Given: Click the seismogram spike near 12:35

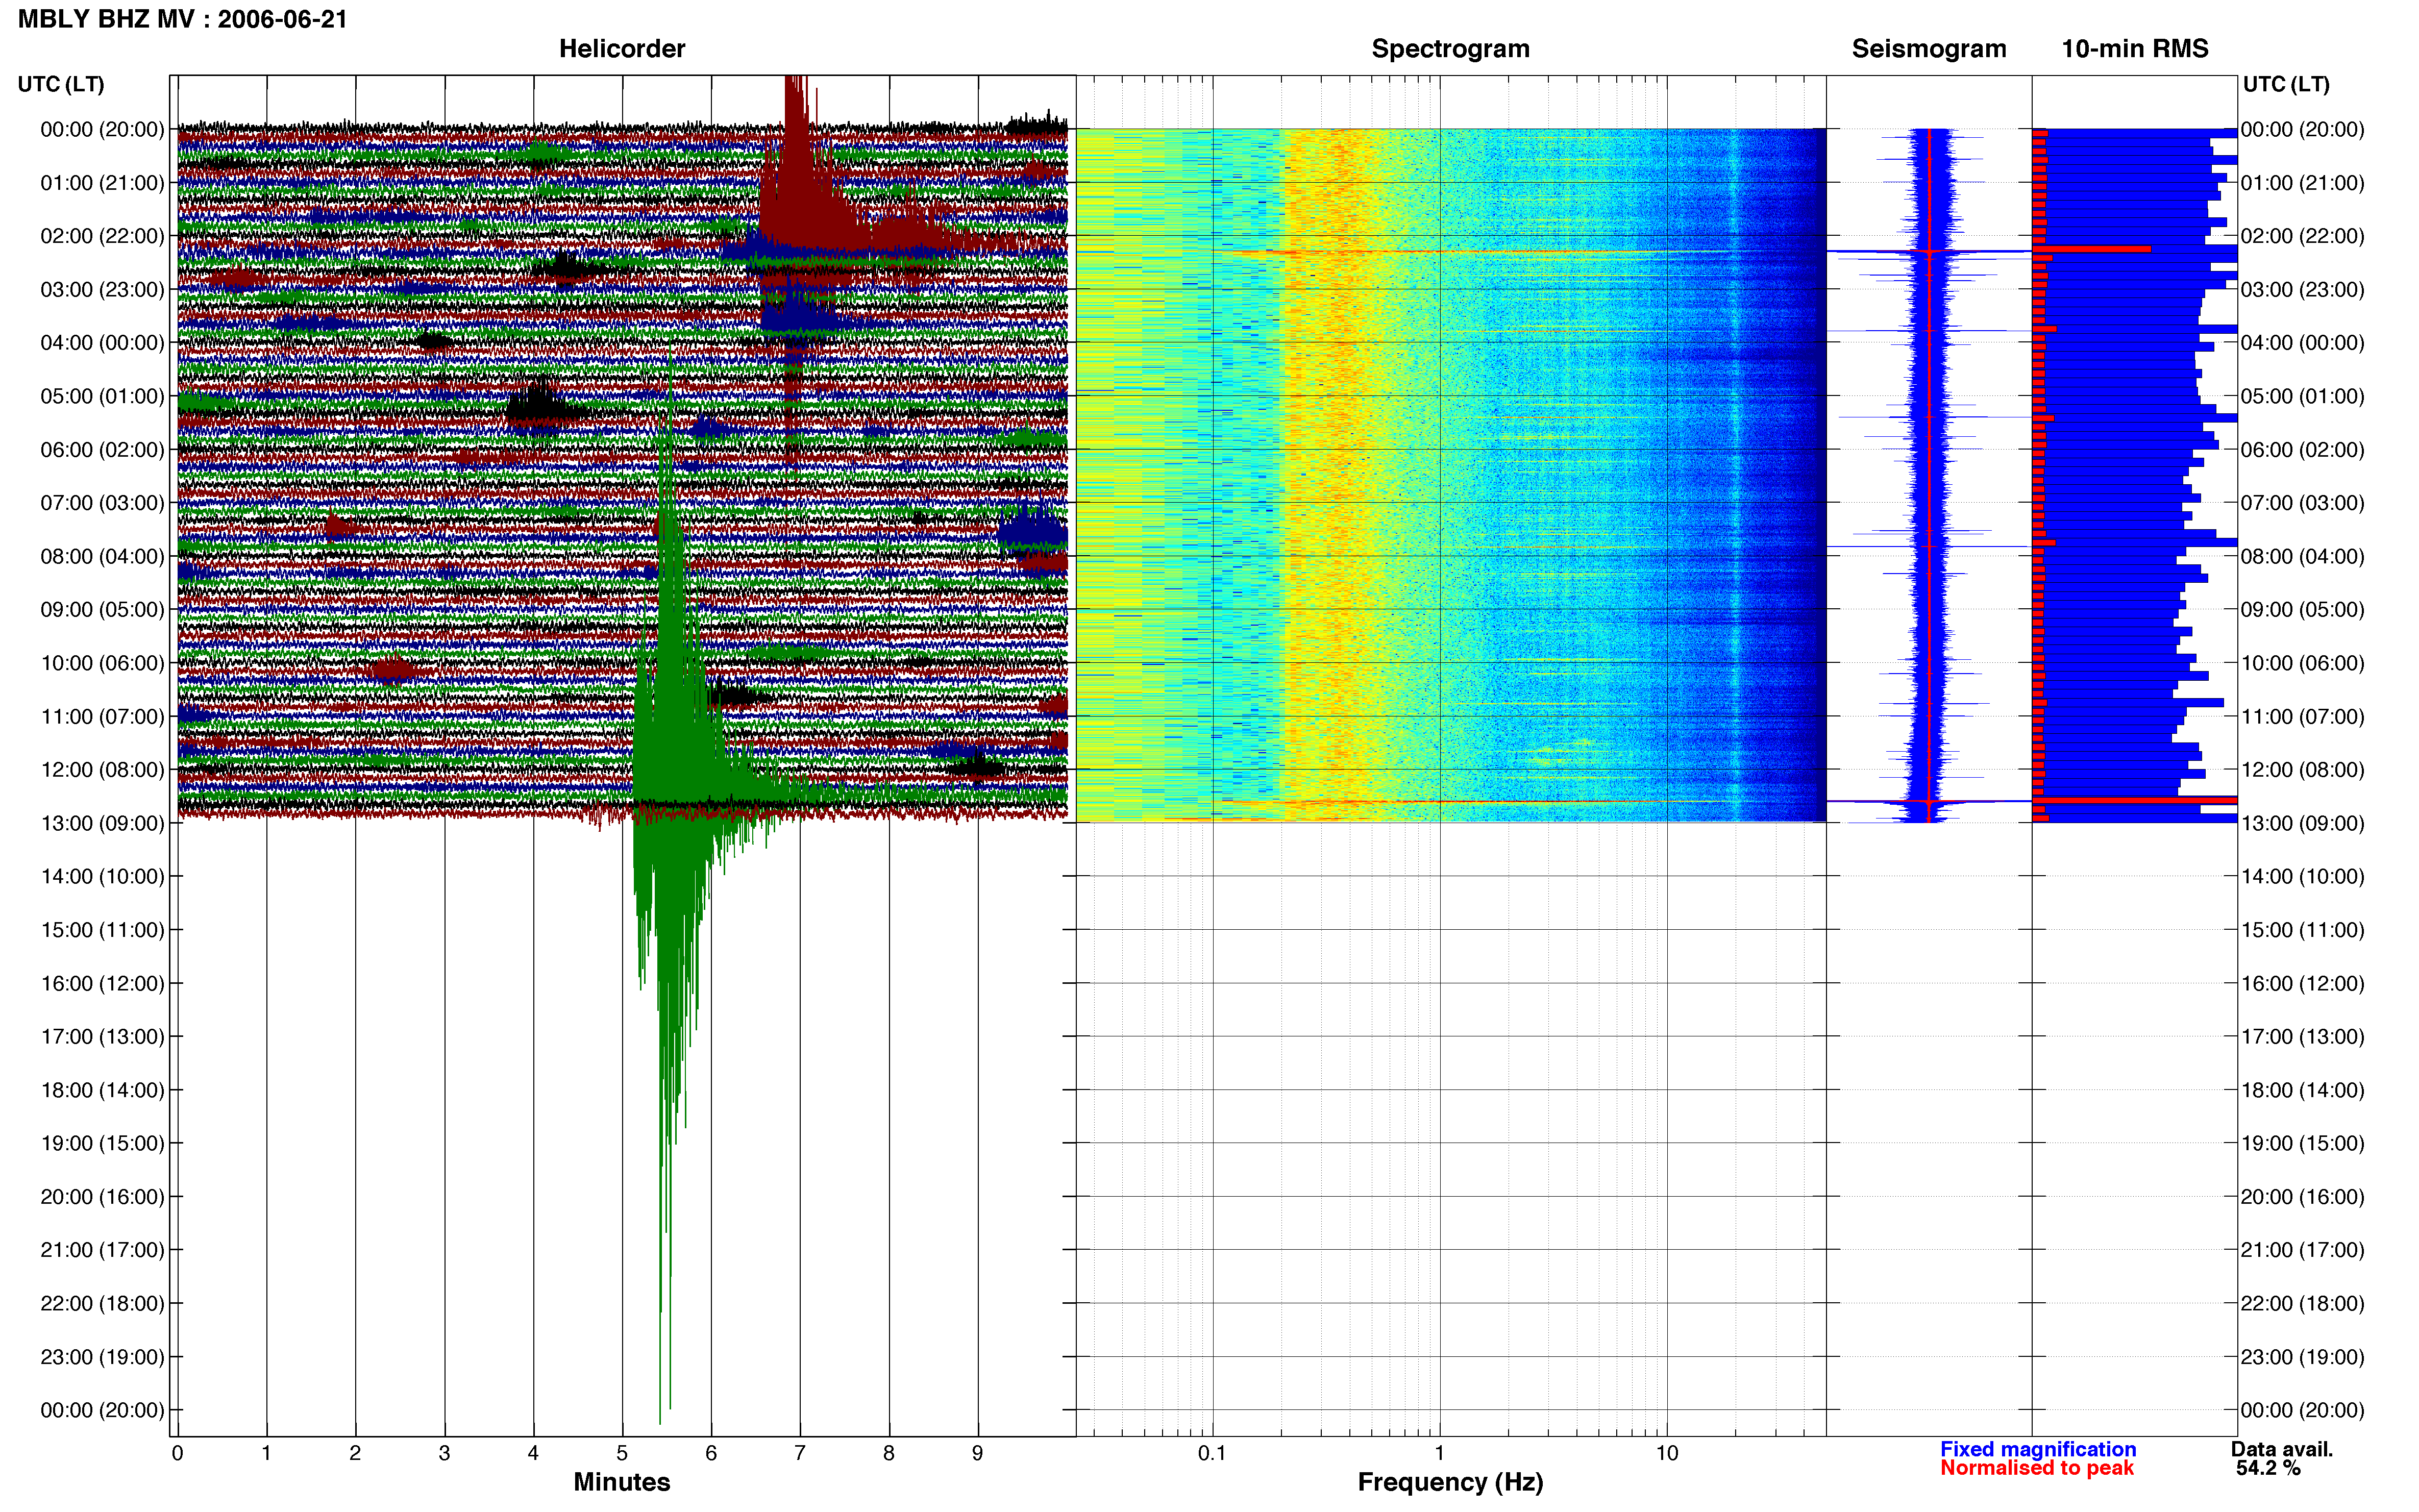Looking at the screenshot, I should tap(1929, 801).
